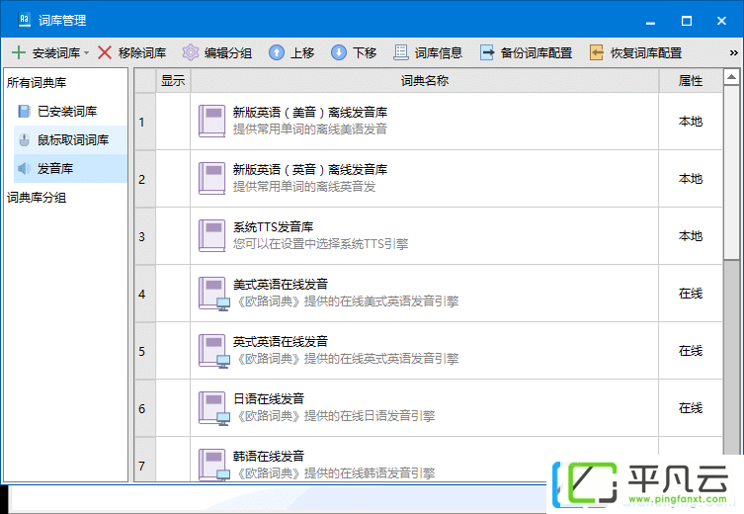Click the speaker icon beside 发音库

pos(24,168)
